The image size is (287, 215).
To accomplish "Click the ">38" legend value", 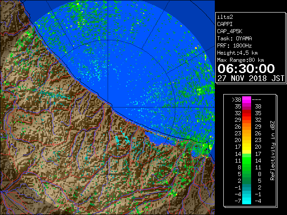I will [x=236, y=100].
